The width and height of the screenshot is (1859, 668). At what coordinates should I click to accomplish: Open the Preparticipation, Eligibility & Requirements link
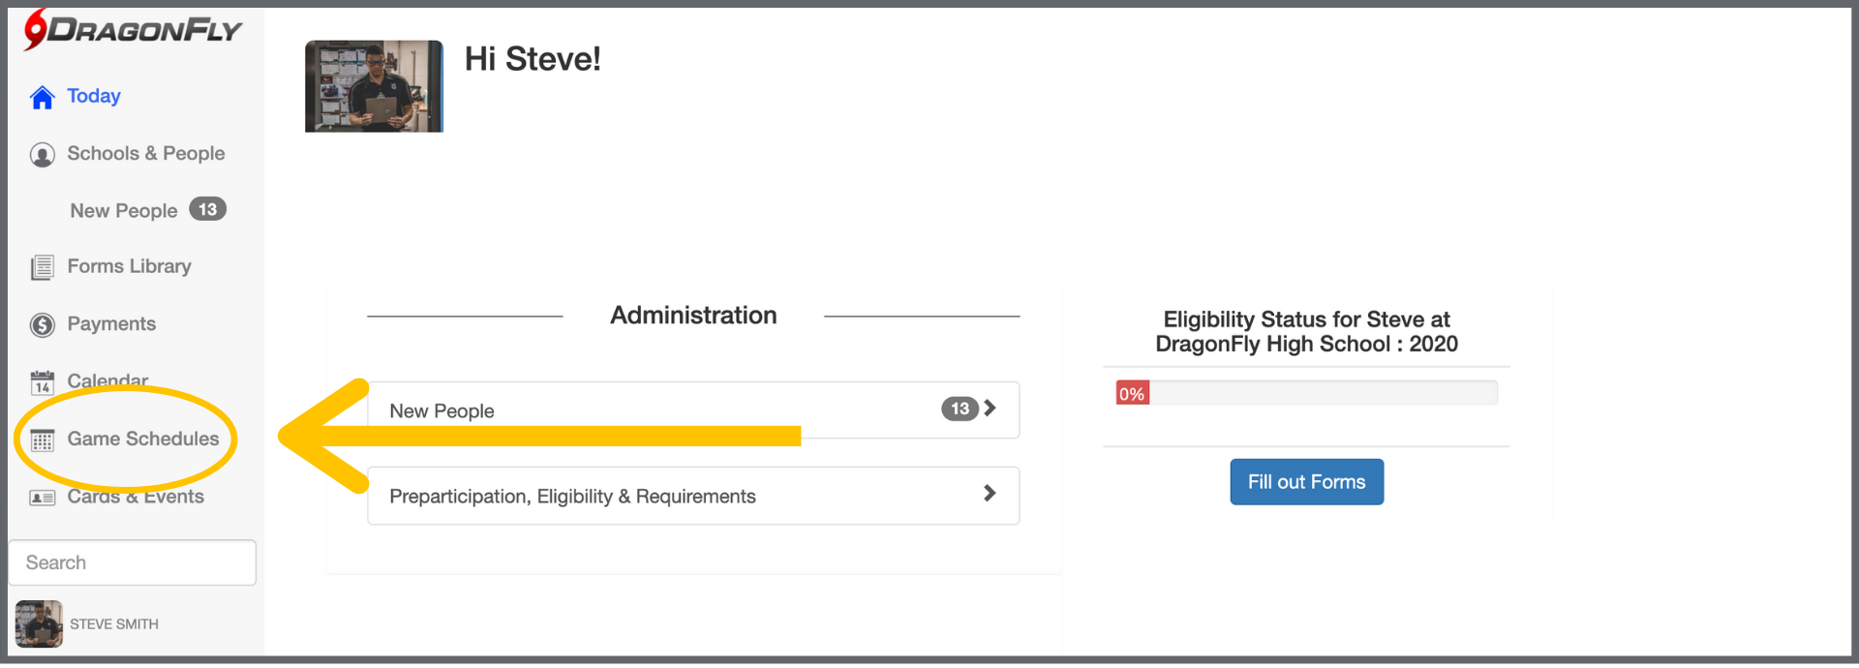572,497
